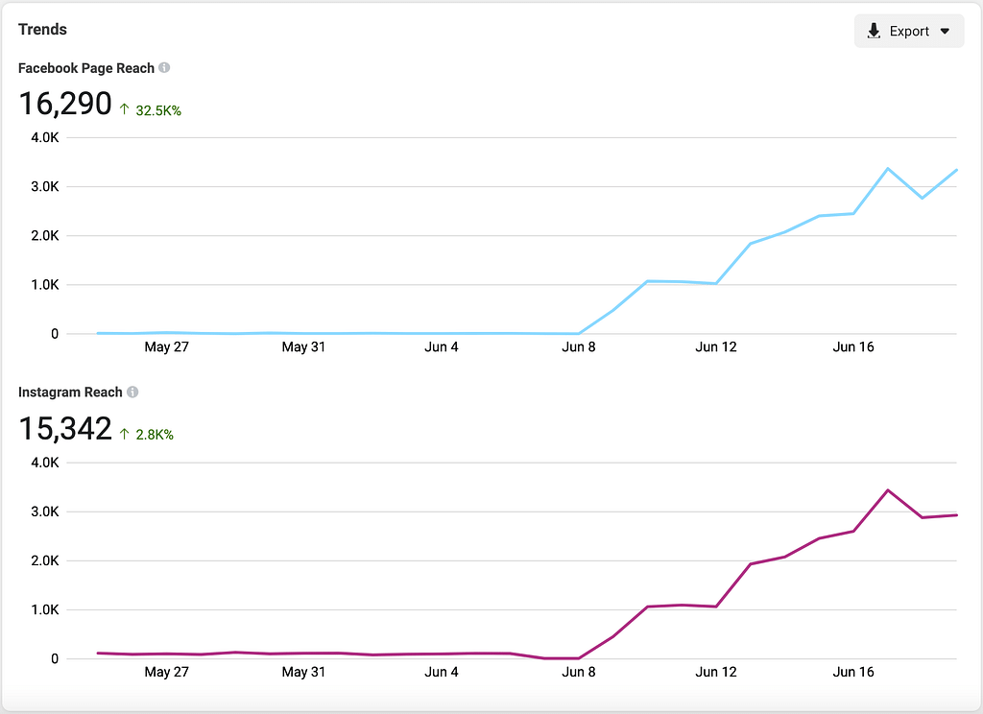Click the 15,342 Instagram reach total
Viewport: 983px width, 714px height.
(65, 428)
